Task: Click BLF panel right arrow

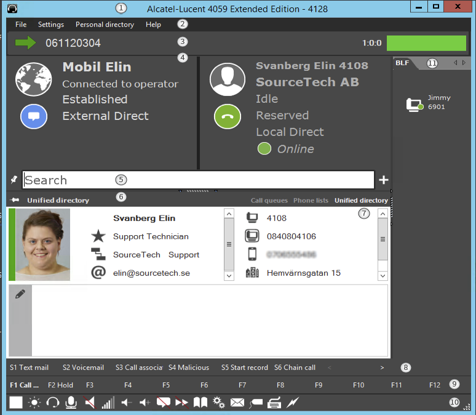Action: pos(464,63)
